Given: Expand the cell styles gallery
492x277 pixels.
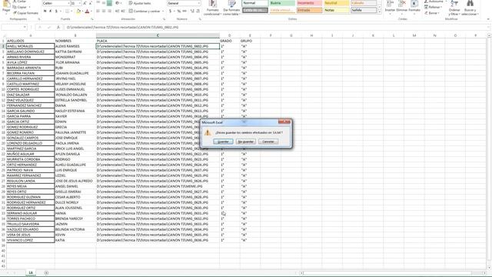Looking at the screenshot, I should point(380,12).
